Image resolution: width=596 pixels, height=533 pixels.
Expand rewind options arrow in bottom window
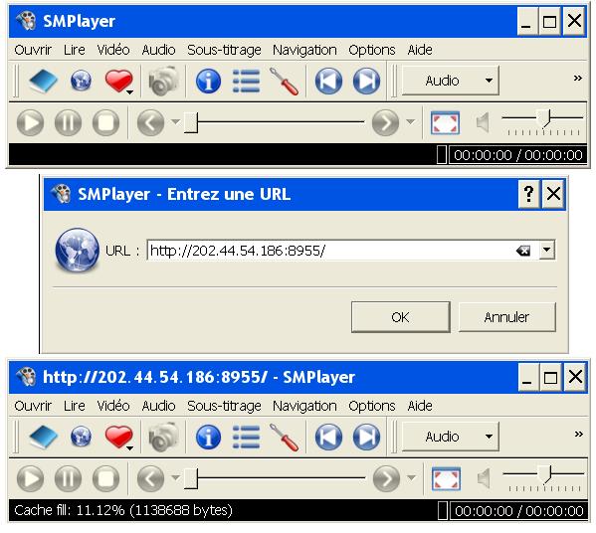click(175, 477)
